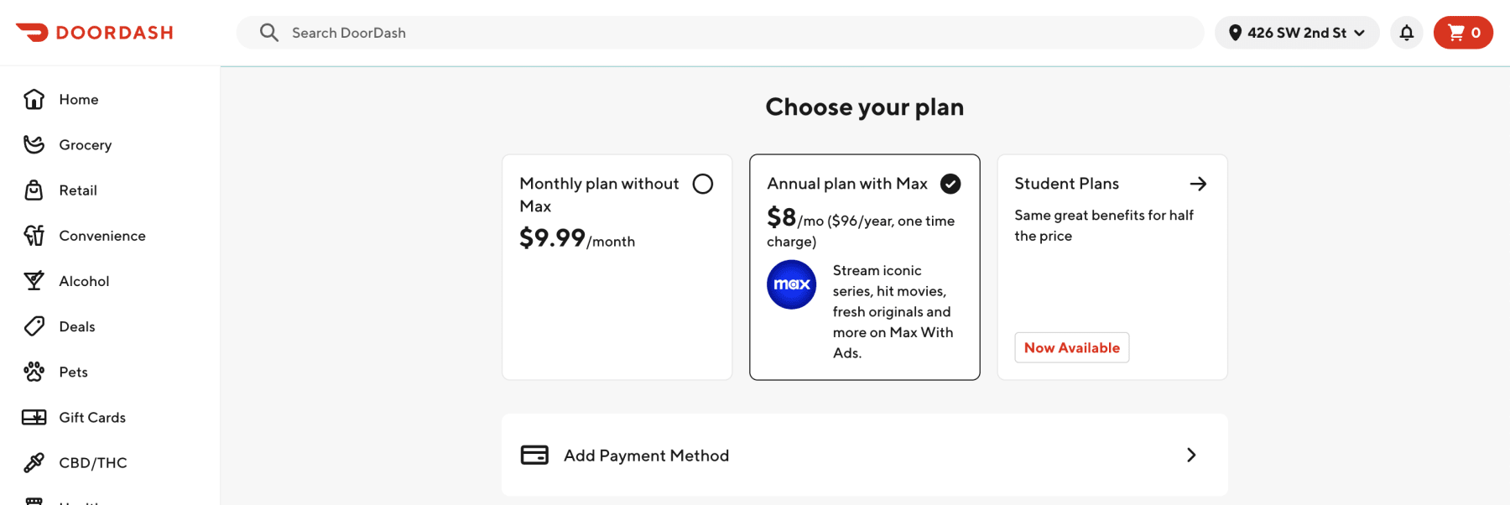Screen dimensions: 1510x505
Task: Open the Grocery section
Action: (85, 144)
